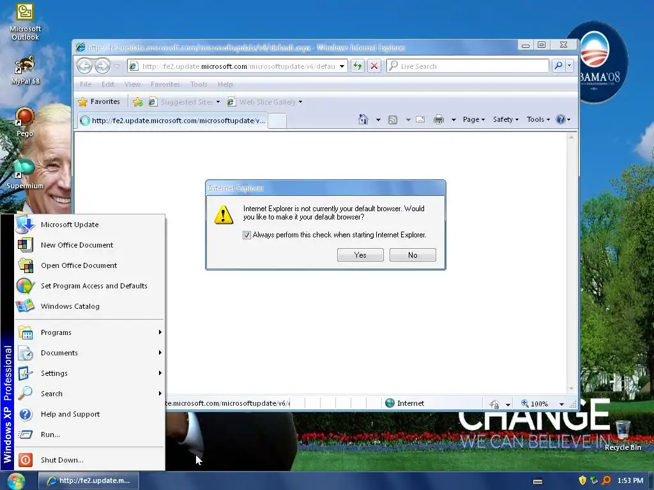The height and width of the screenshot is (490, 654).
Task: Select Set Program Access and Defaults
Action: point(89,286)
